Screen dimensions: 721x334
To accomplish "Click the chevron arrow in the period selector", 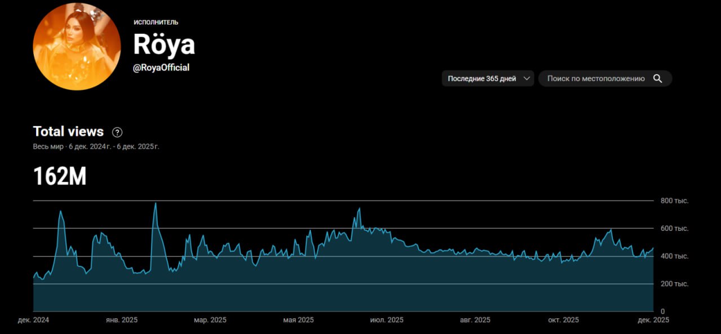I will 527,79.
